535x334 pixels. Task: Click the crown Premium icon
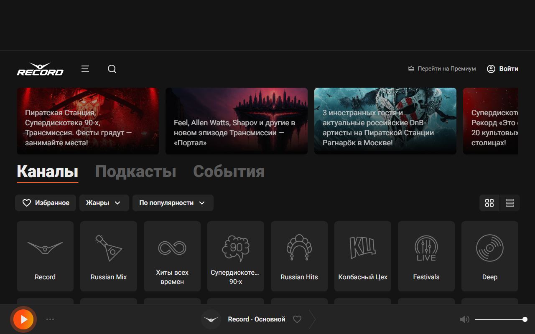click(x=411, y=68)
